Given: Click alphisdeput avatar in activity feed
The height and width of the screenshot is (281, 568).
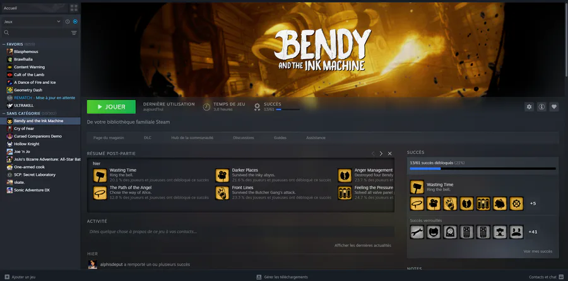Looking at the screenshot, I should point(93,265).
